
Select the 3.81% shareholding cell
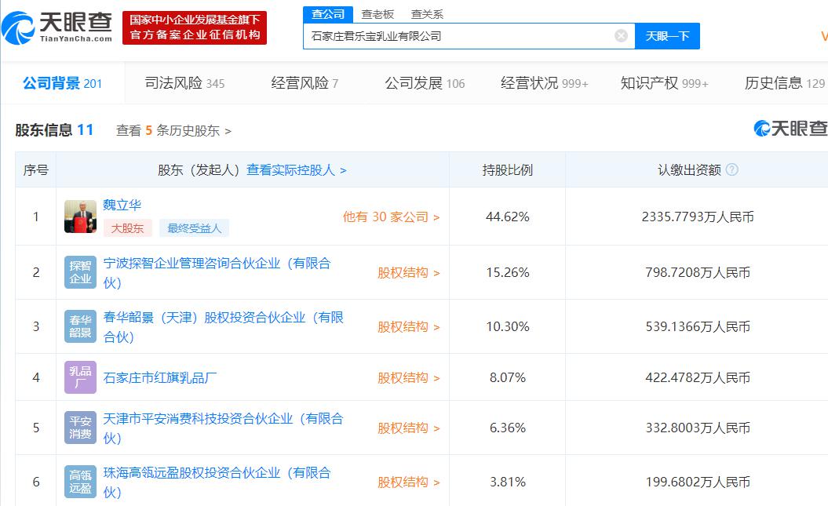click(508, 482)
